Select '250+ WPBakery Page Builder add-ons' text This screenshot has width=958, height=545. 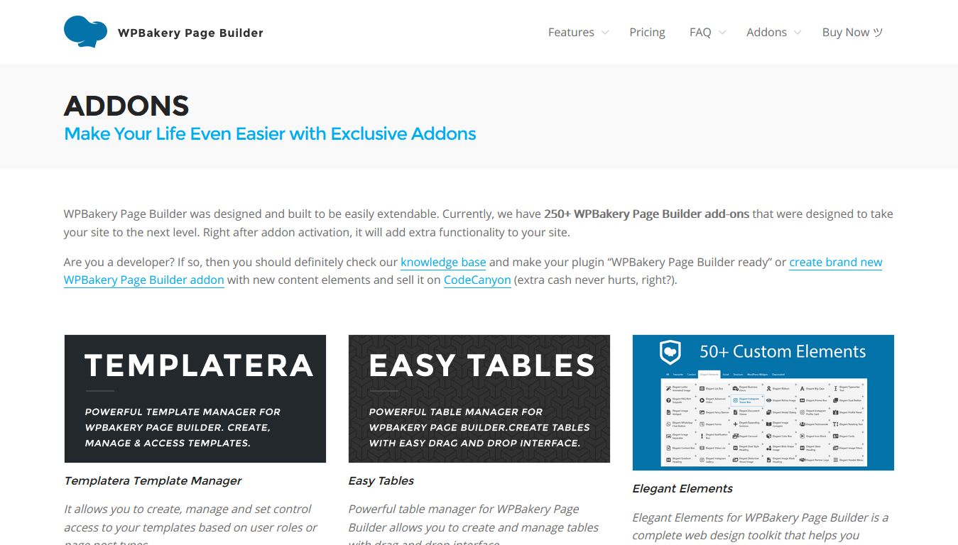click(x=646, y=214)
